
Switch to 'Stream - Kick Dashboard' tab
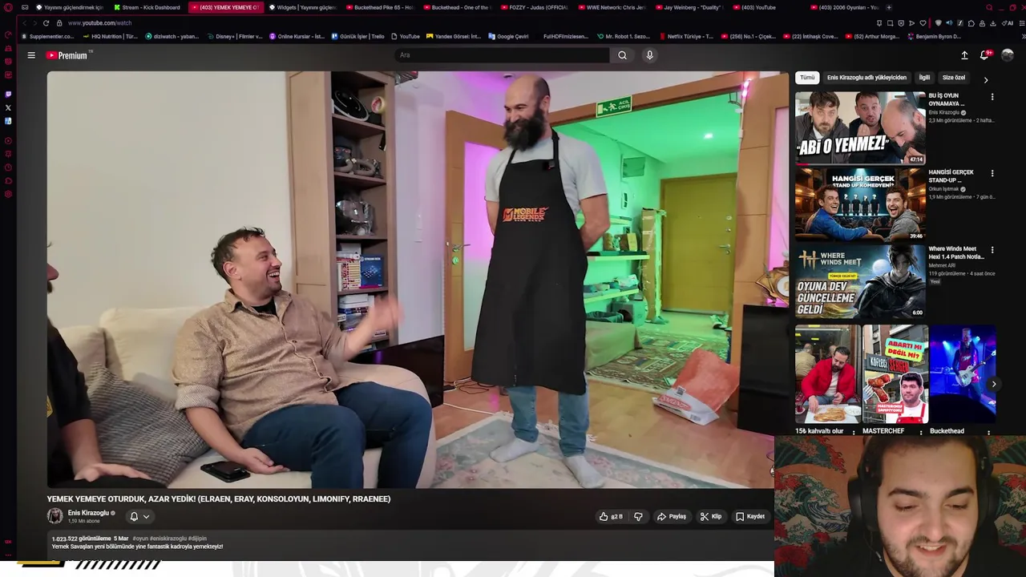coord(147,7)
